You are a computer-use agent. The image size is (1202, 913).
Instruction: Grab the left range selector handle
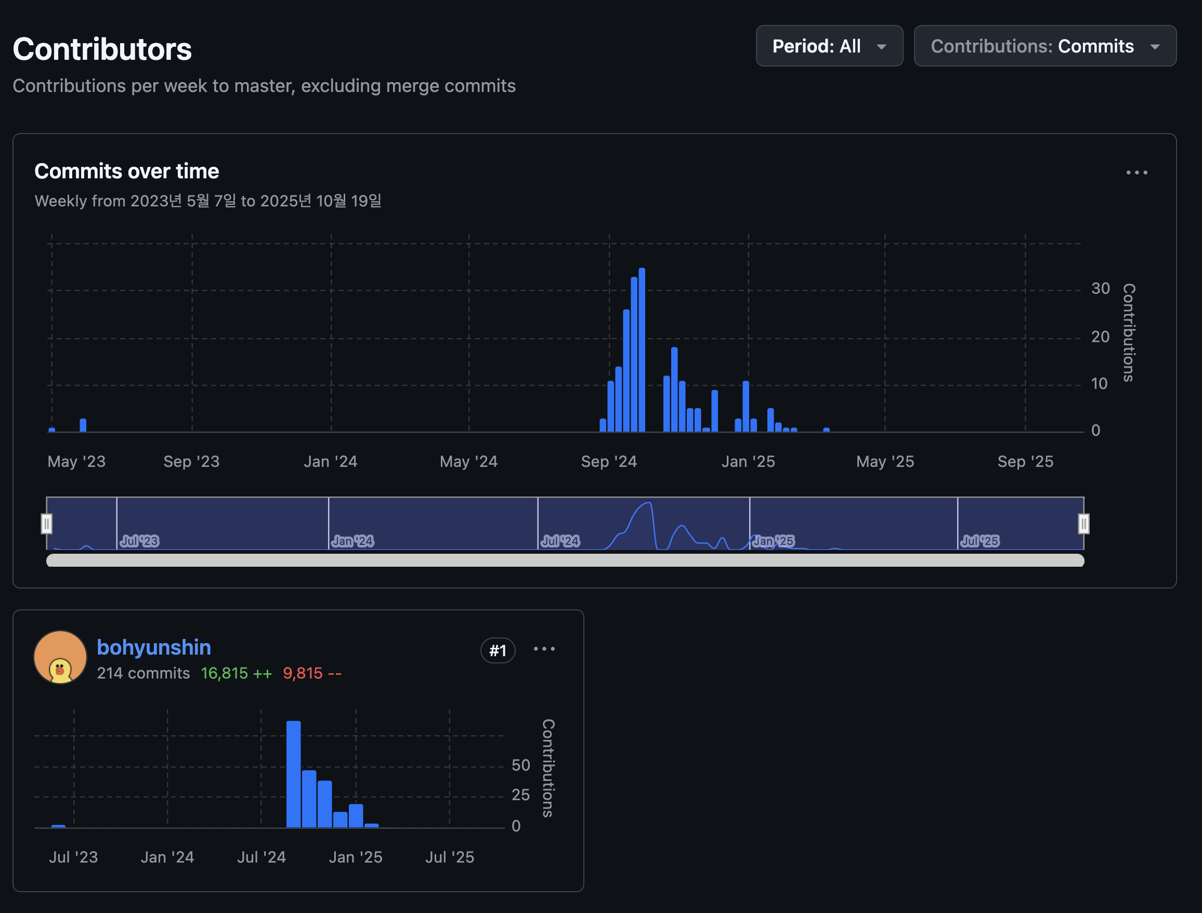pos(47,524)
